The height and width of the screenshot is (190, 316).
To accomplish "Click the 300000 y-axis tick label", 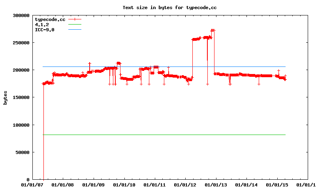I will [x=21, y=15].
